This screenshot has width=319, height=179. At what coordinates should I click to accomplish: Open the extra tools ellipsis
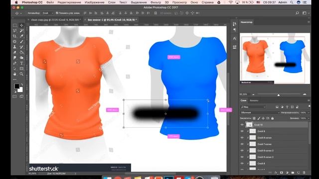pyautogui.click(x=14, y=80)
